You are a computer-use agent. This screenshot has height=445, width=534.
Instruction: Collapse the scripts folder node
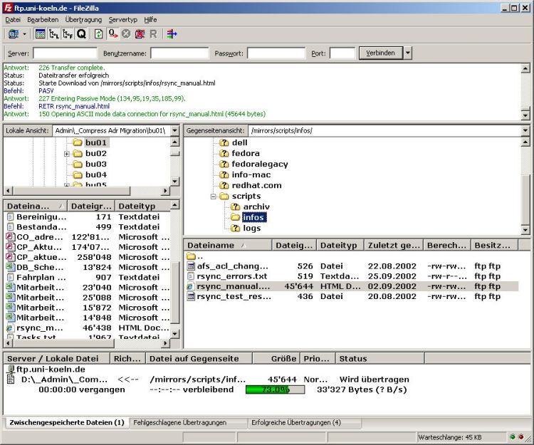tap(213, 197)
